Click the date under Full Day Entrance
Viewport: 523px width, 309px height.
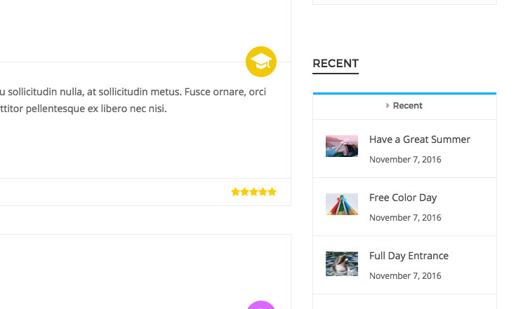coord(405,276)
